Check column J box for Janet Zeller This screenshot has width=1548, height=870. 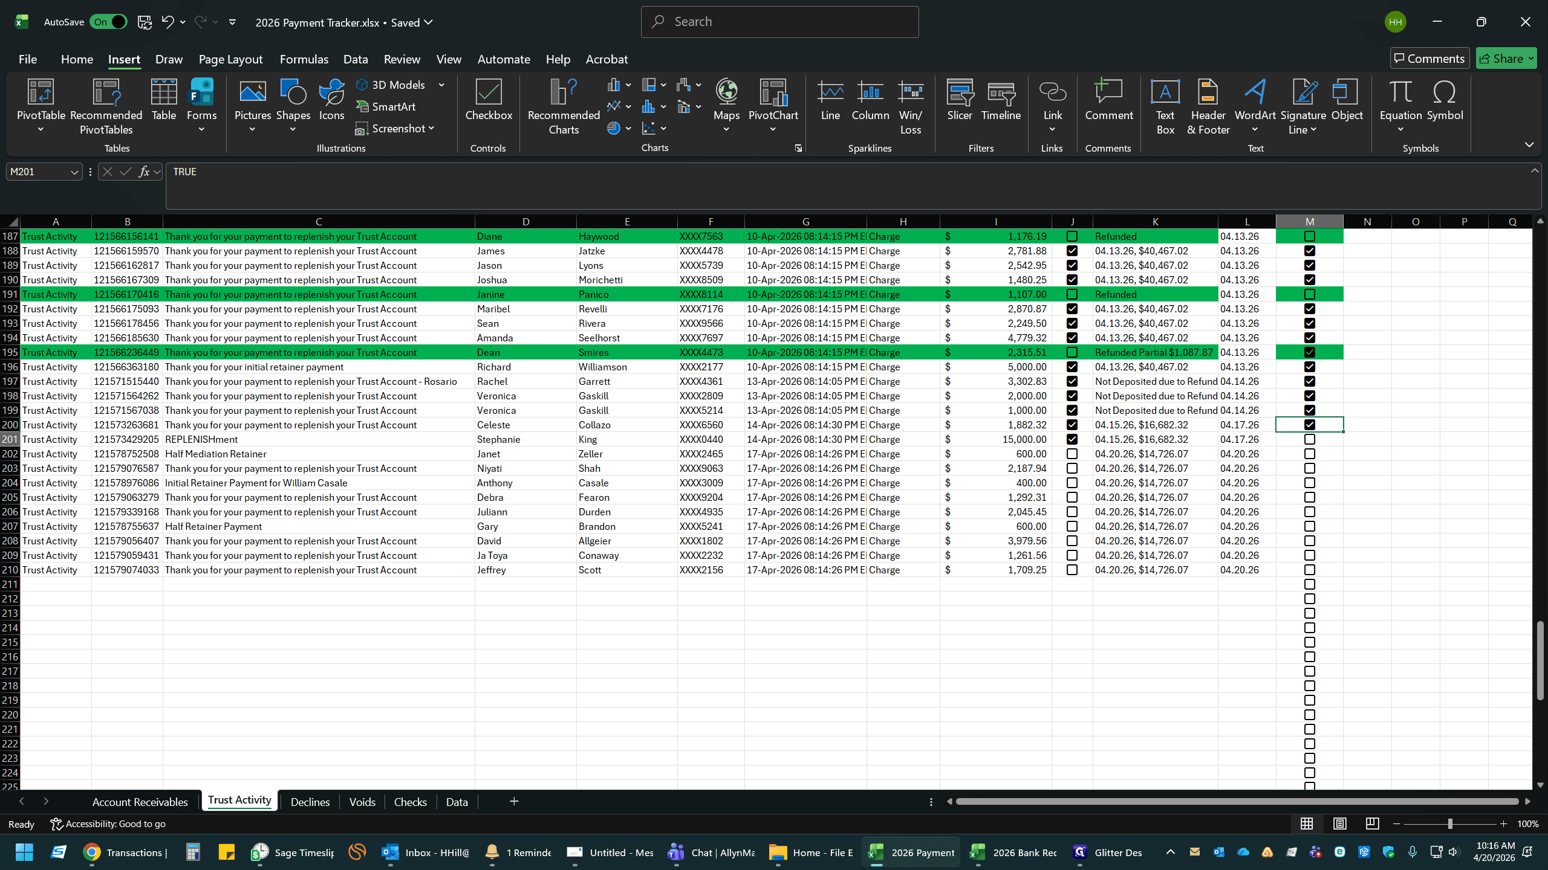click(x=1072, y=454)
